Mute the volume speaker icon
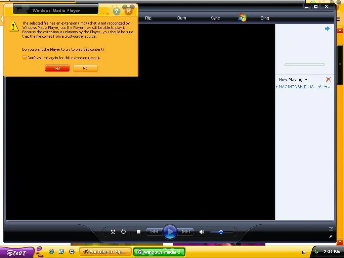The image size is (344, 258). tap(202, 232)
